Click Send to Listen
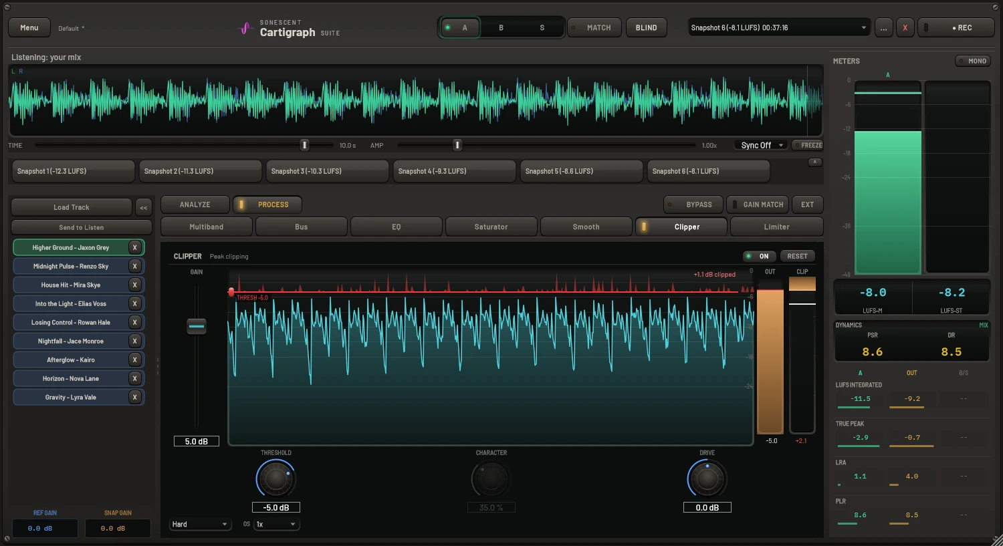 point(82,228)
